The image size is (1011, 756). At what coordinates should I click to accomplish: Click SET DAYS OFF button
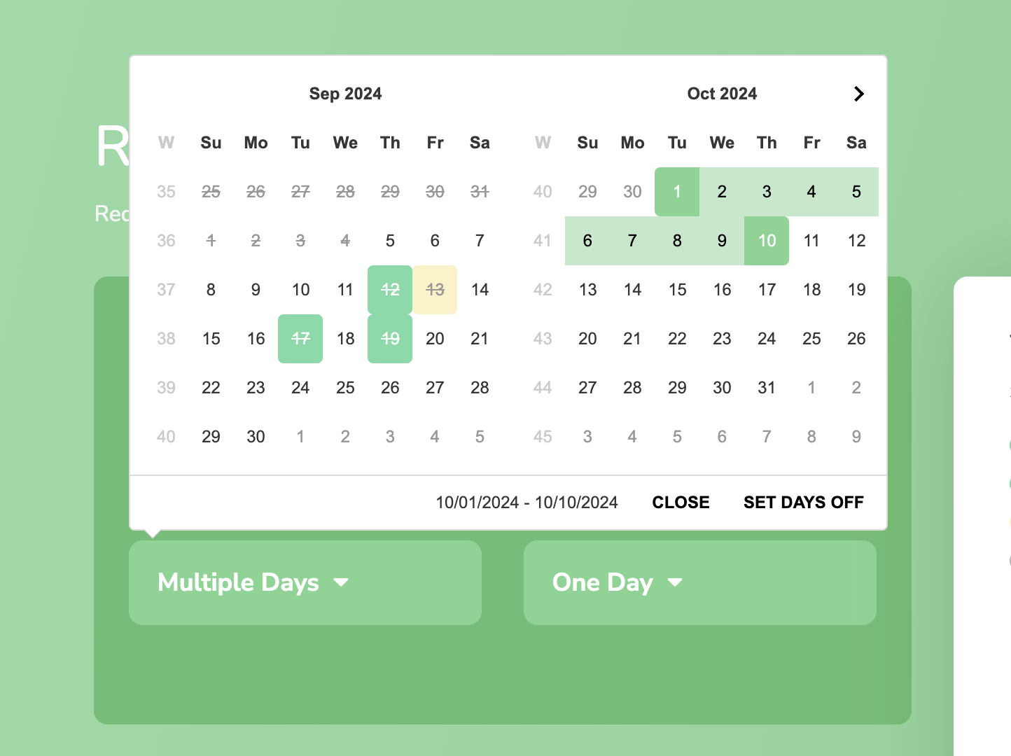pos(803,503)
